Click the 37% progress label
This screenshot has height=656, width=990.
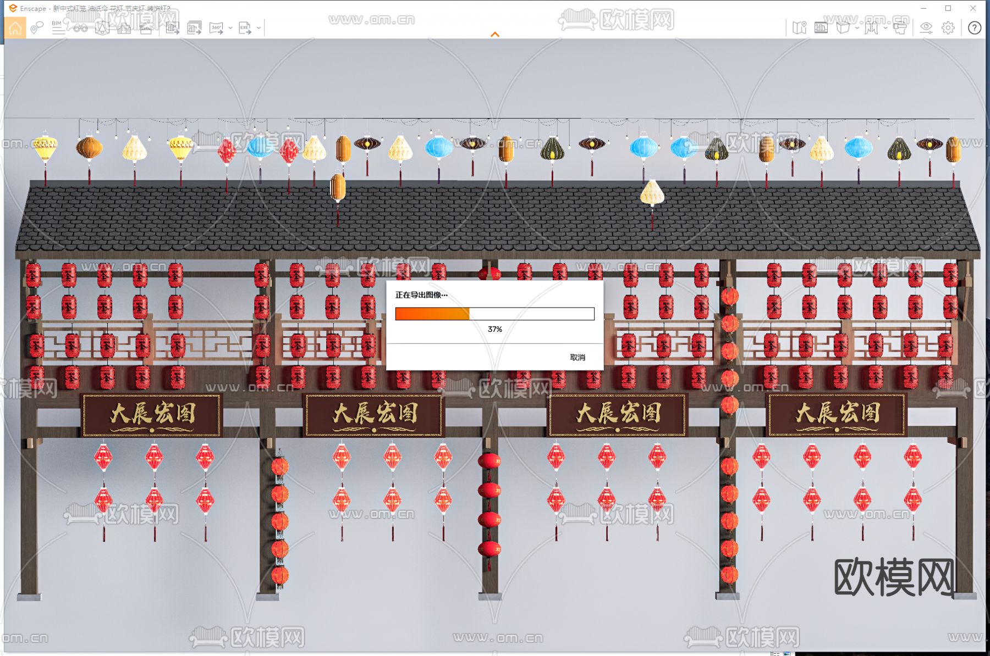click(495, 329)
